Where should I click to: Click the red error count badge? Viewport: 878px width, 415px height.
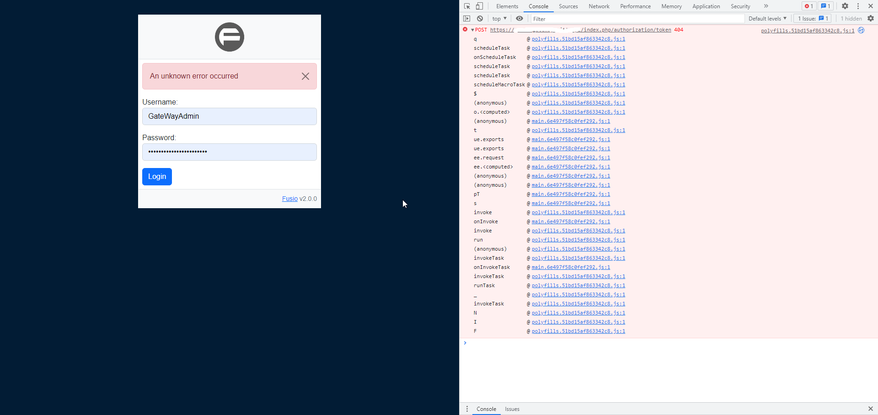pyautogui.click(x=809, y=6)
